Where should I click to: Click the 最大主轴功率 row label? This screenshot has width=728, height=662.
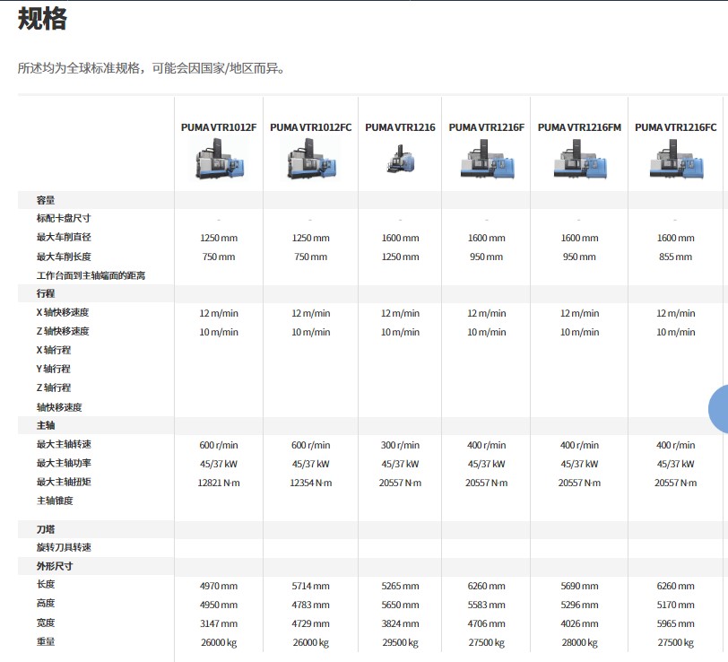coord(64,463)
